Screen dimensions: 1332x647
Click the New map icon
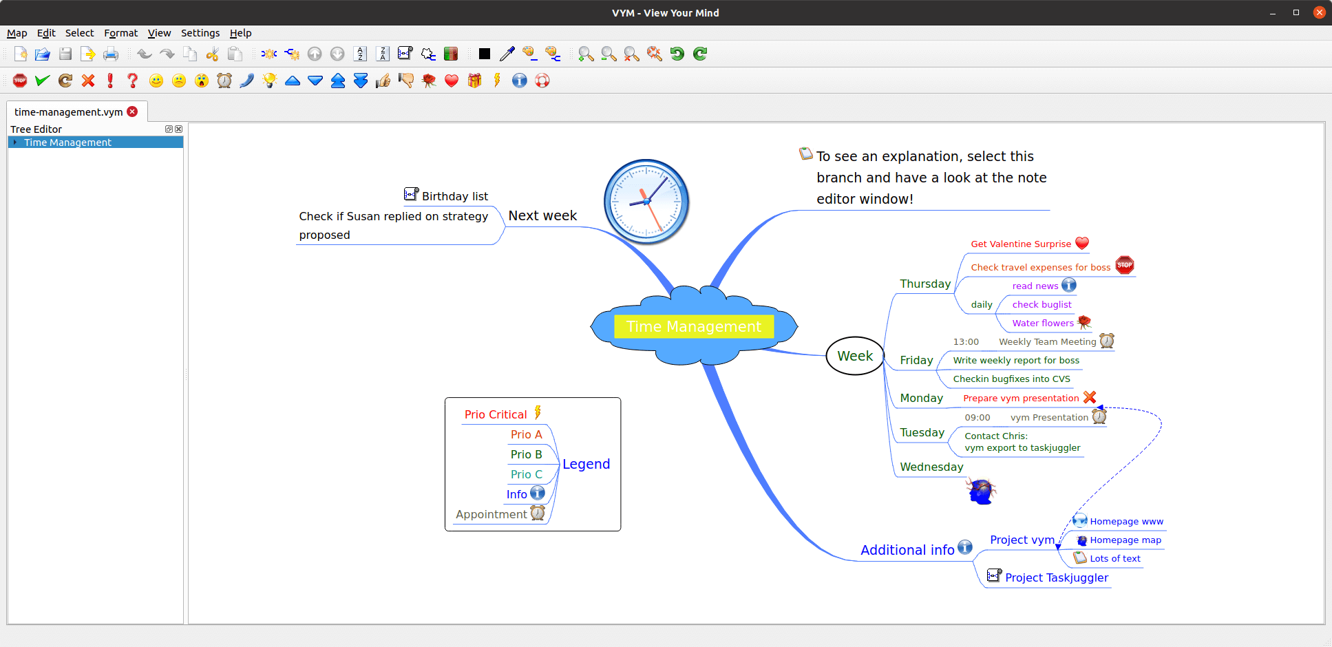tap(20, 54)
